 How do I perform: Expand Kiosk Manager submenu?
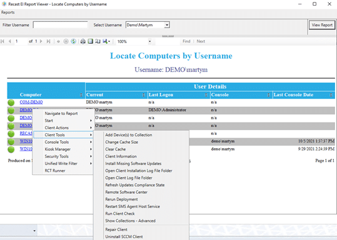(63, 149)
